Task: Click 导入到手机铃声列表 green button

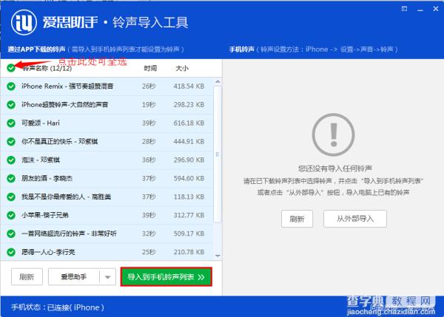Action: [166, 277]
